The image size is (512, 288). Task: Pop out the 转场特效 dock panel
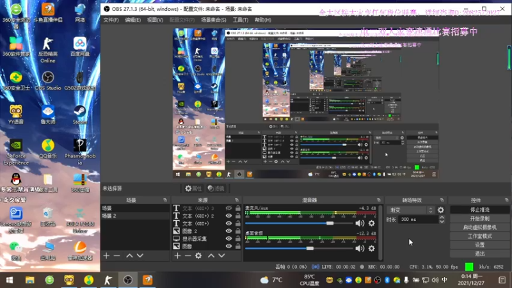click(x=442, y=200)
